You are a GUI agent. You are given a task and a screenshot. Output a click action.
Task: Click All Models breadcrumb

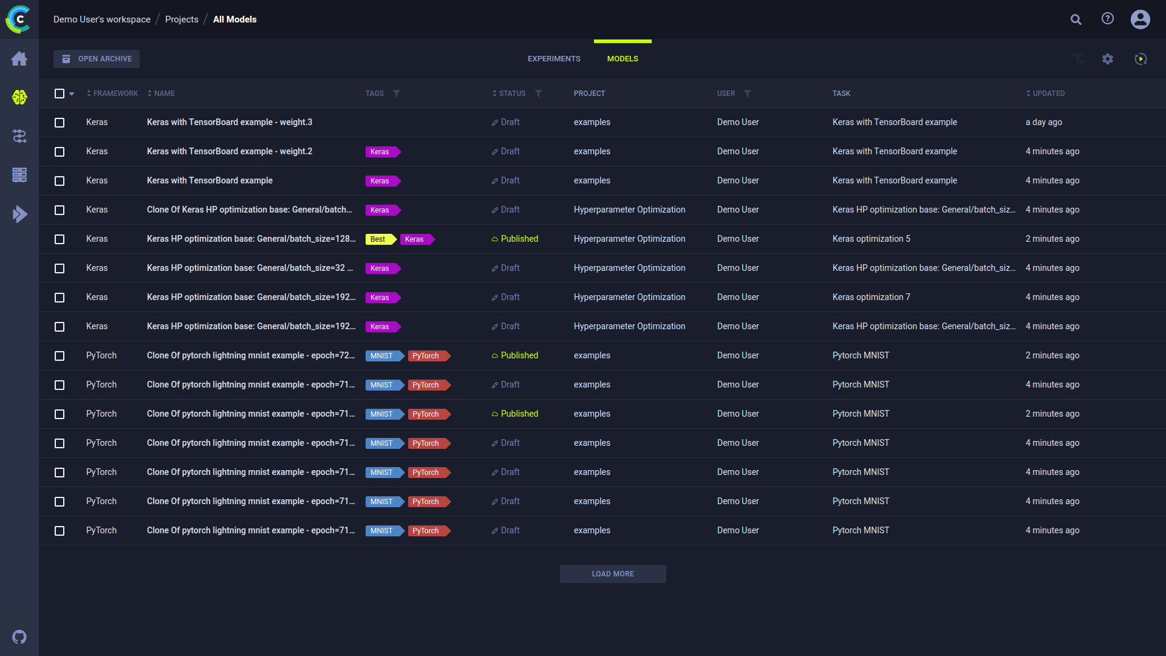point(235,19)
